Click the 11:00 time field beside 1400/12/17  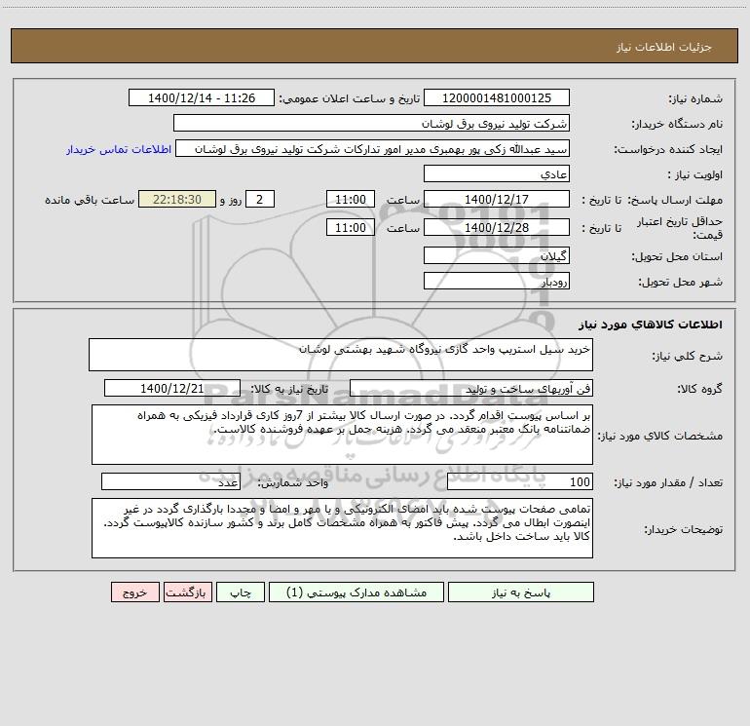[350, 199]
